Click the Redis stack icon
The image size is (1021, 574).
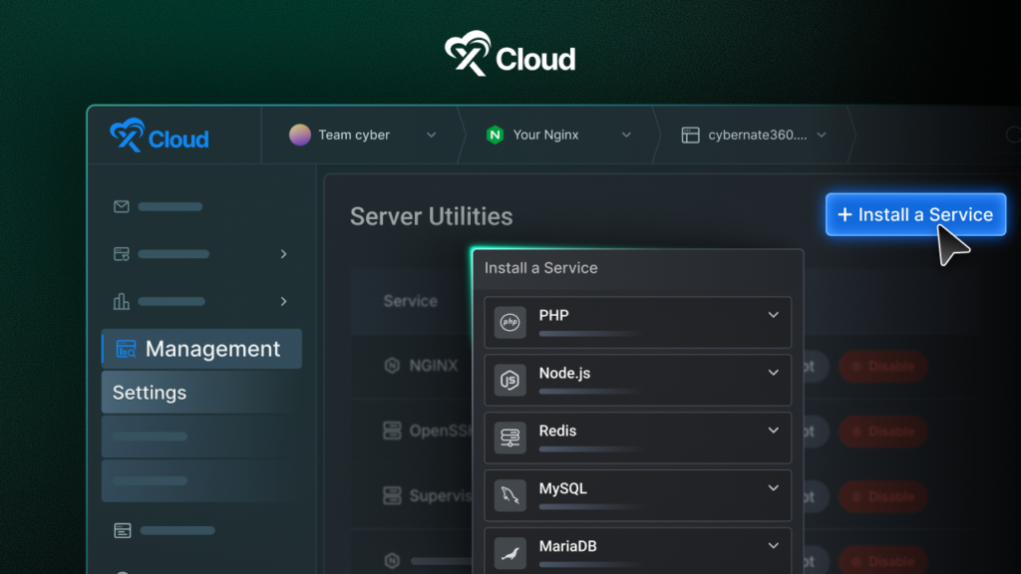coord(510,437)
